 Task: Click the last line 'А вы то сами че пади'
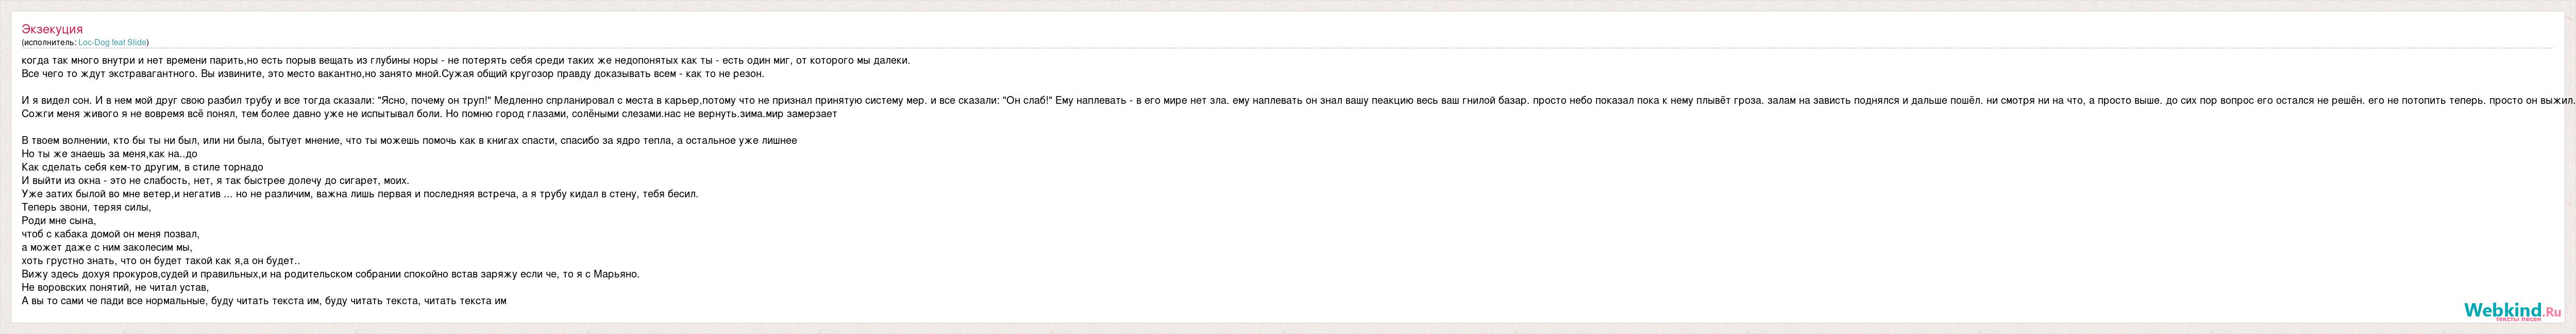[264, 300]
